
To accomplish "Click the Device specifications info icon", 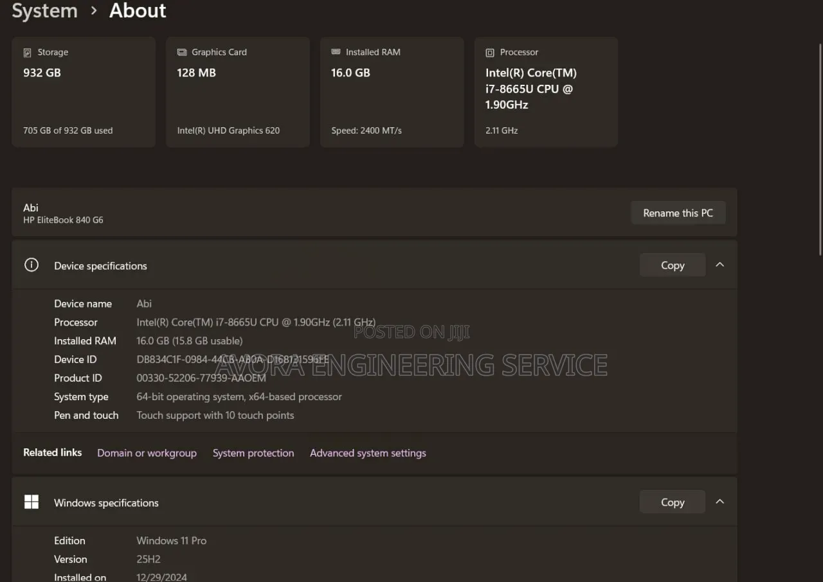I will 31,265.
